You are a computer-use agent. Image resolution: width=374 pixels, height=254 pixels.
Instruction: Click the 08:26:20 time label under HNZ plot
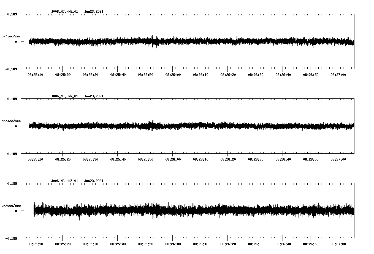click(228, 244)
